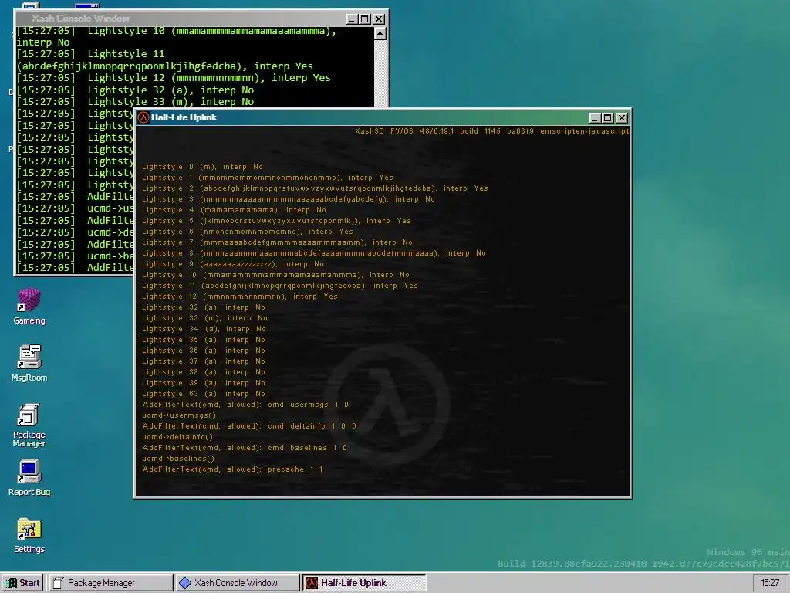Click 'Lightstyle 12 (mmnnmmnnnmmnn)' line in Half-Life window
790x593 pixels.
[x=240, y=296]
